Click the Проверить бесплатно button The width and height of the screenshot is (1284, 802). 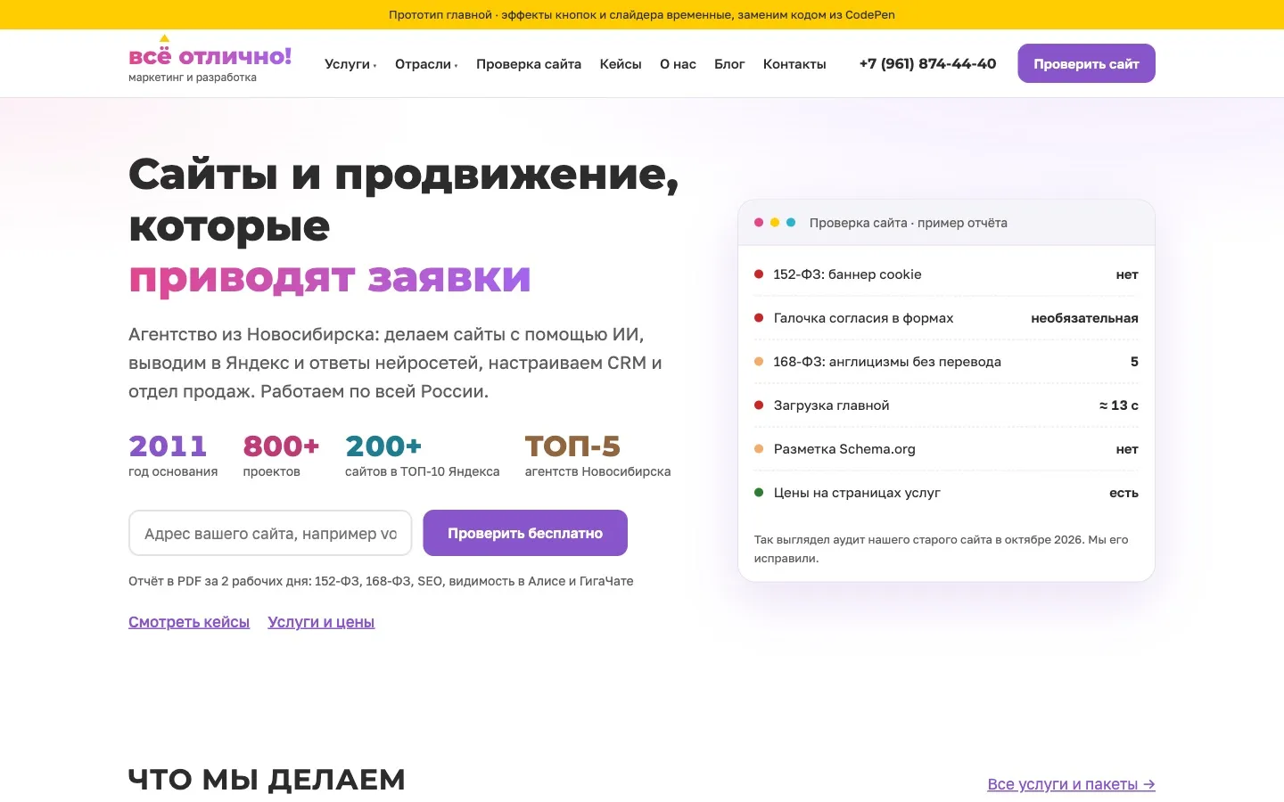point(525,533)
